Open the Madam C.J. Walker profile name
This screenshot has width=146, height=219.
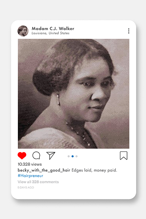coord(53,28)
